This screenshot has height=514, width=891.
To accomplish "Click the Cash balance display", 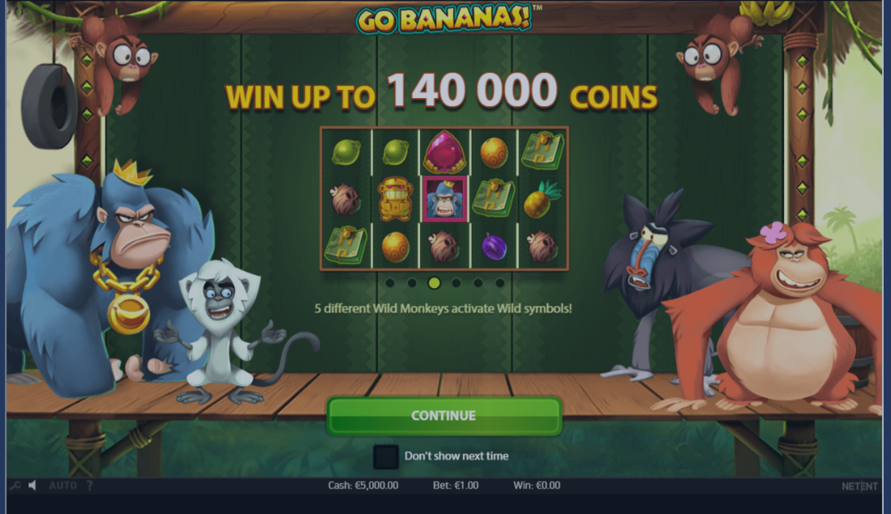I will click(362, 485).
